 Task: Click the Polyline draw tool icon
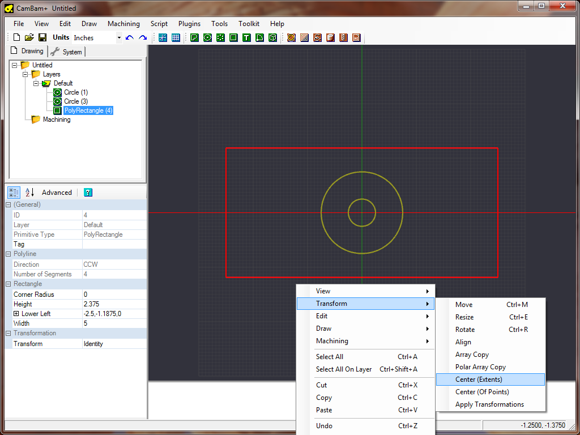pyautogui.click(x=194, y=38)
